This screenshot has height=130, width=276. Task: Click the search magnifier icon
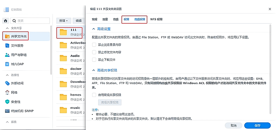(14, 21)
